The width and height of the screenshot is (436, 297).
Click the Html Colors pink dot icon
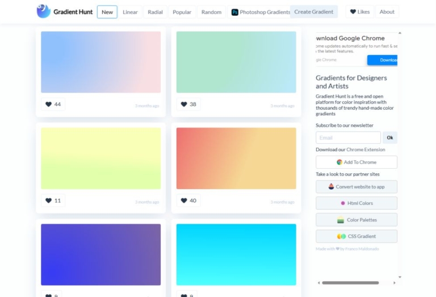point(343,203)
